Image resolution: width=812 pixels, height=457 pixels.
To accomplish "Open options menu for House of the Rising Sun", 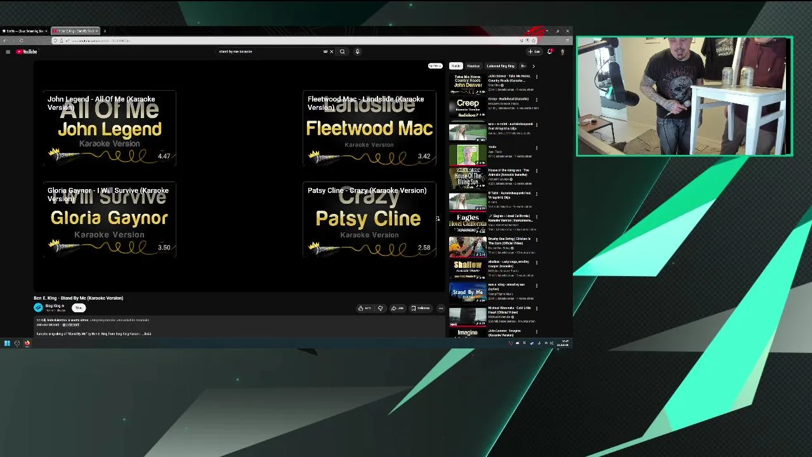I will tap(537, 171).
